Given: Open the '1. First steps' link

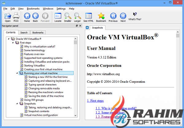Looking at the screenshot, I should click(95, 101).
